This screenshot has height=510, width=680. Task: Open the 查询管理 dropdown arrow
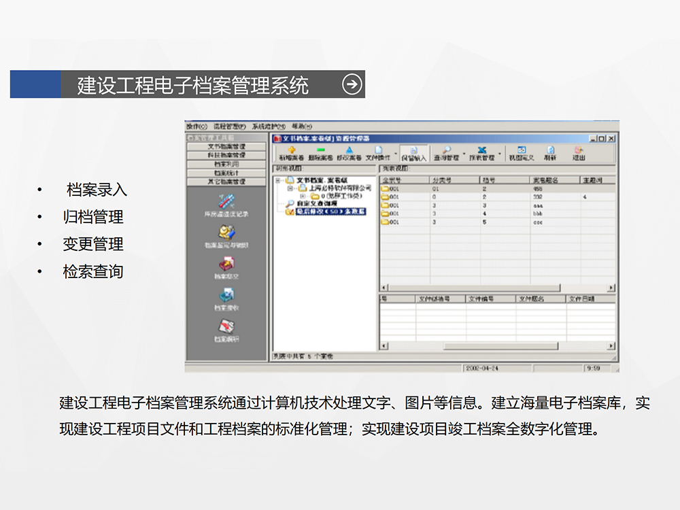tap(464, 154)
